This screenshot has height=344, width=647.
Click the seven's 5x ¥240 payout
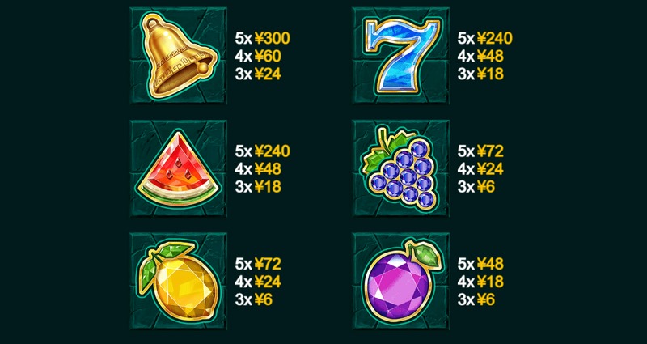484,38
